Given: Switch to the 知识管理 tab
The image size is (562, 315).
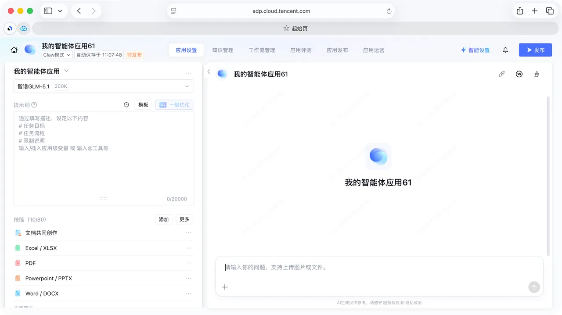Looking at the screenshot, I should pyautogui.click(x=223, y=50).
